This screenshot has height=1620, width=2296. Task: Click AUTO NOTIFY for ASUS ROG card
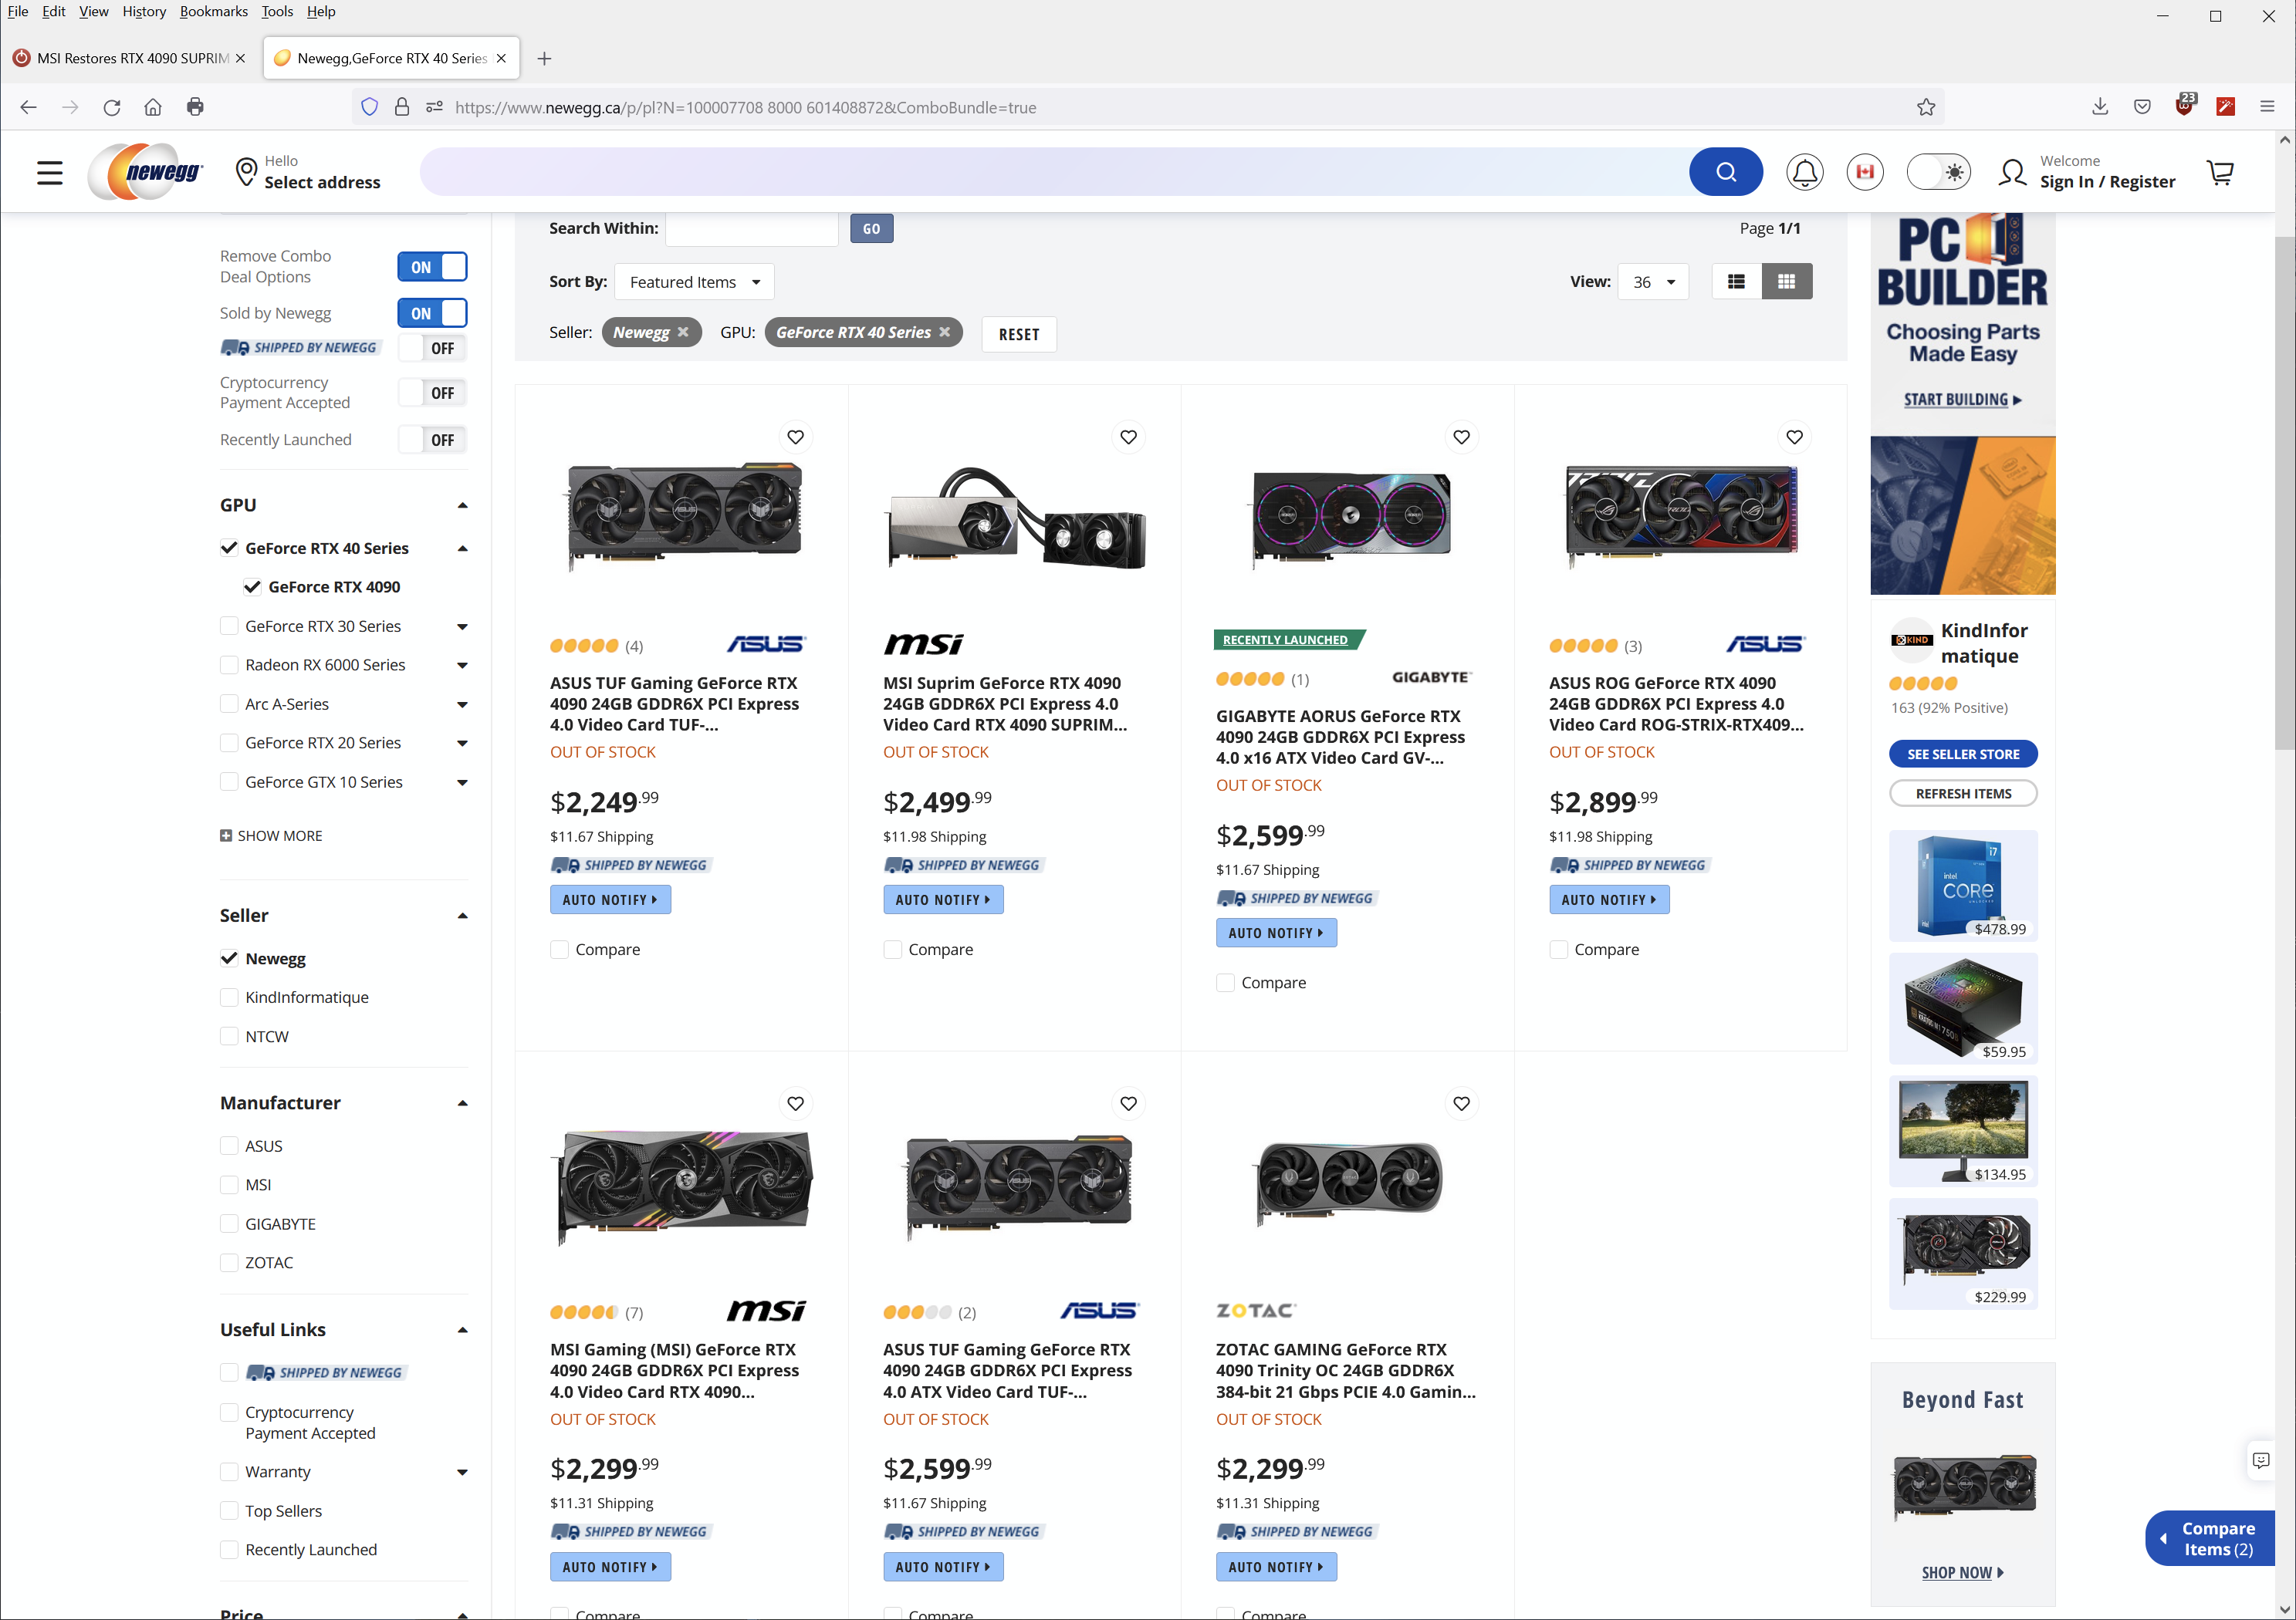point(1609,899)
